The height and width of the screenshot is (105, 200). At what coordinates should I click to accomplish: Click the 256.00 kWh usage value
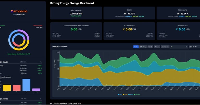click(23, 71)
